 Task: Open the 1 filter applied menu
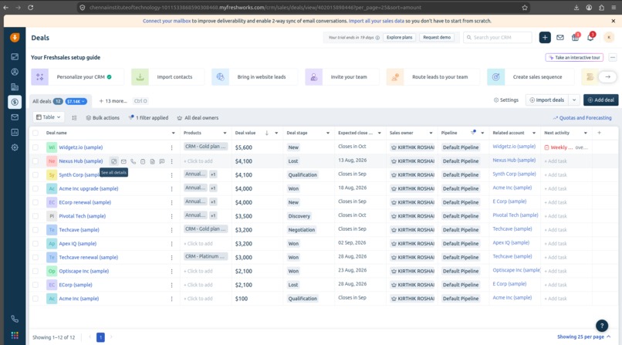tap(148, 118)
